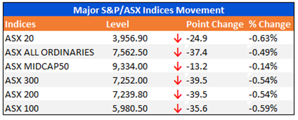Image resolution: width=298 pixels, height=120 pixels.
Task: Select the -24.9 point change cell
Action: click(197, 39)
